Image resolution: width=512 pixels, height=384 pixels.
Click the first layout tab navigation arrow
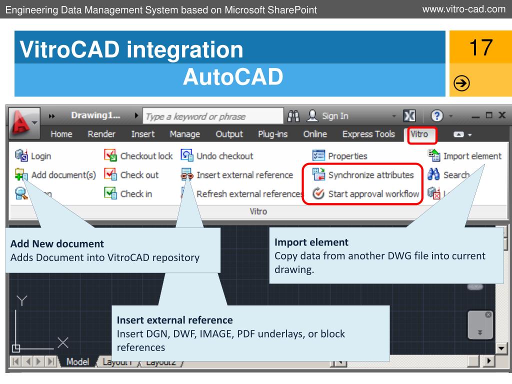pos(15,361)
